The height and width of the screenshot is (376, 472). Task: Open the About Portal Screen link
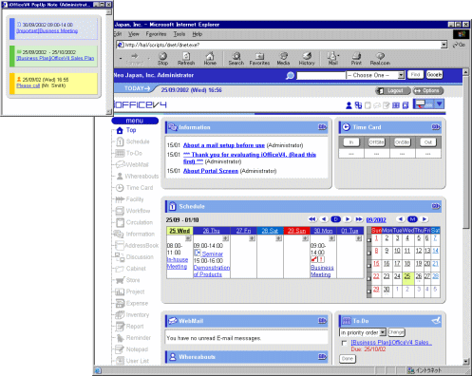[x=211, y=171]
